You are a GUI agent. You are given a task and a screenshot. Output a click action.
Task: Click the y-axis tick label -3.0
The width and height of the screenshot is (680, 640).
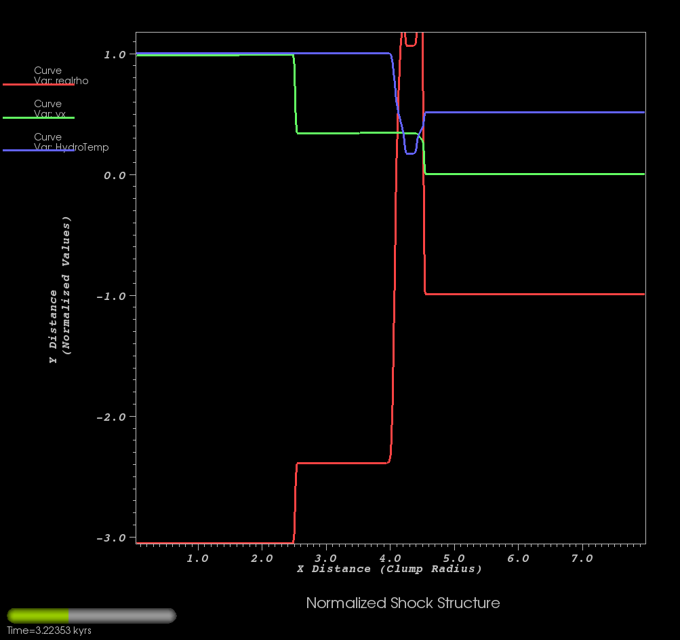(111, 538)
